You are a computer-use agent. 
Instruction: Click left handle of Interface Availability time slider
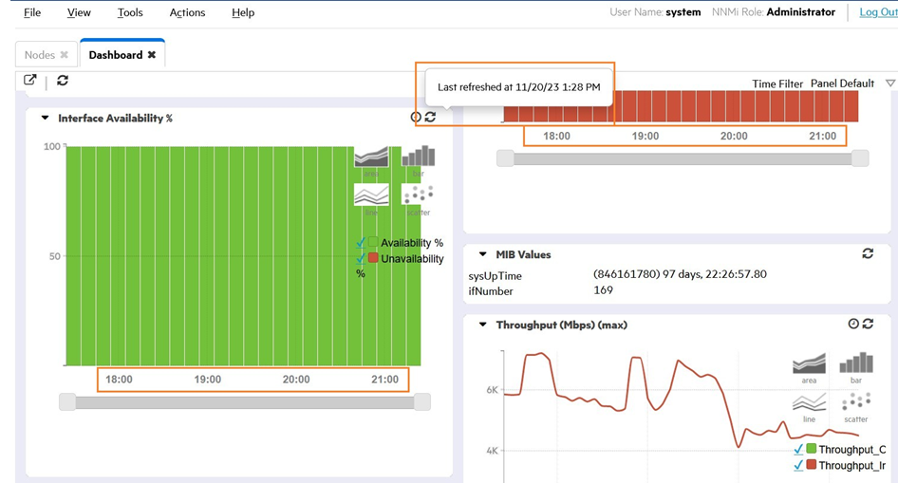click(67, 402)
